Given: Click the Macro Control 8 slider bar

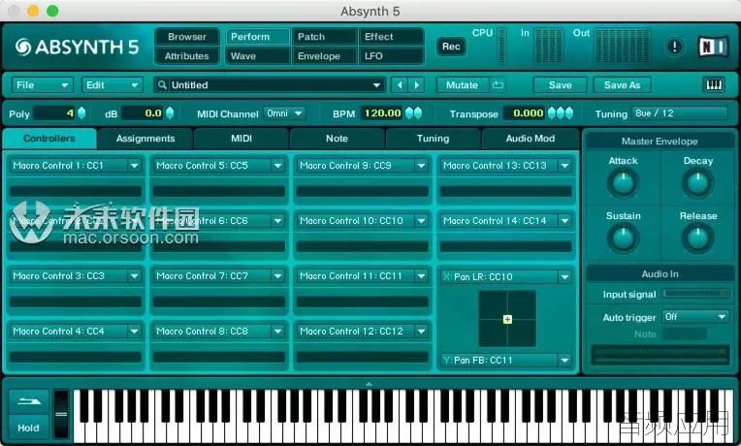Looking at the screenshot, I should 219,357.
